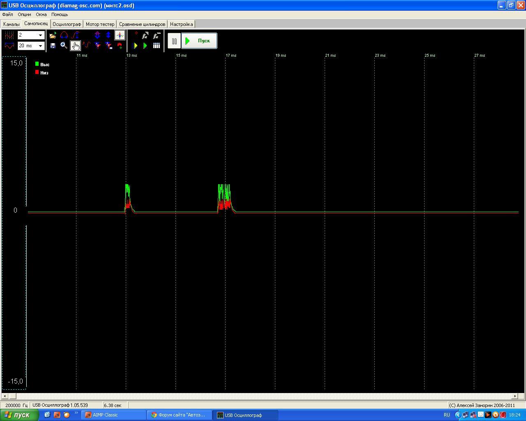Screen dimensions: 526x421
Task: Switch to the Каналы tab
Action: point(11,24)
